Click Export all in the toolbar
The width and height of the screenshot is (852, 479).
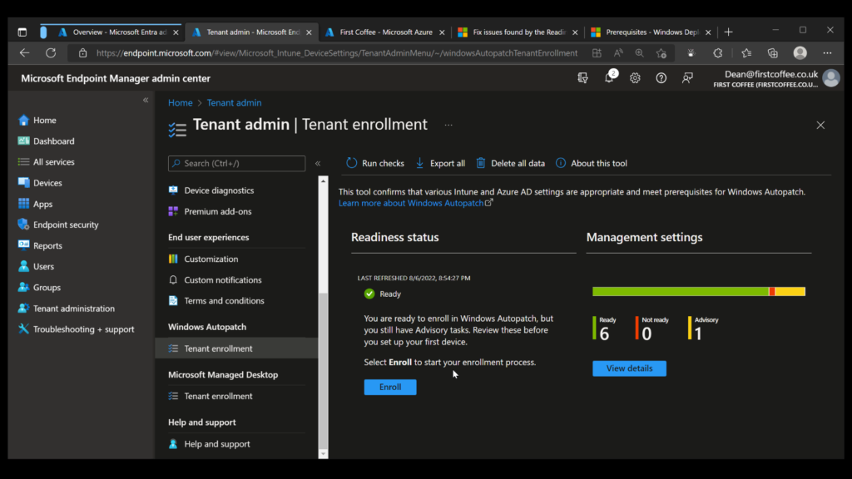(x=440, y=163)
